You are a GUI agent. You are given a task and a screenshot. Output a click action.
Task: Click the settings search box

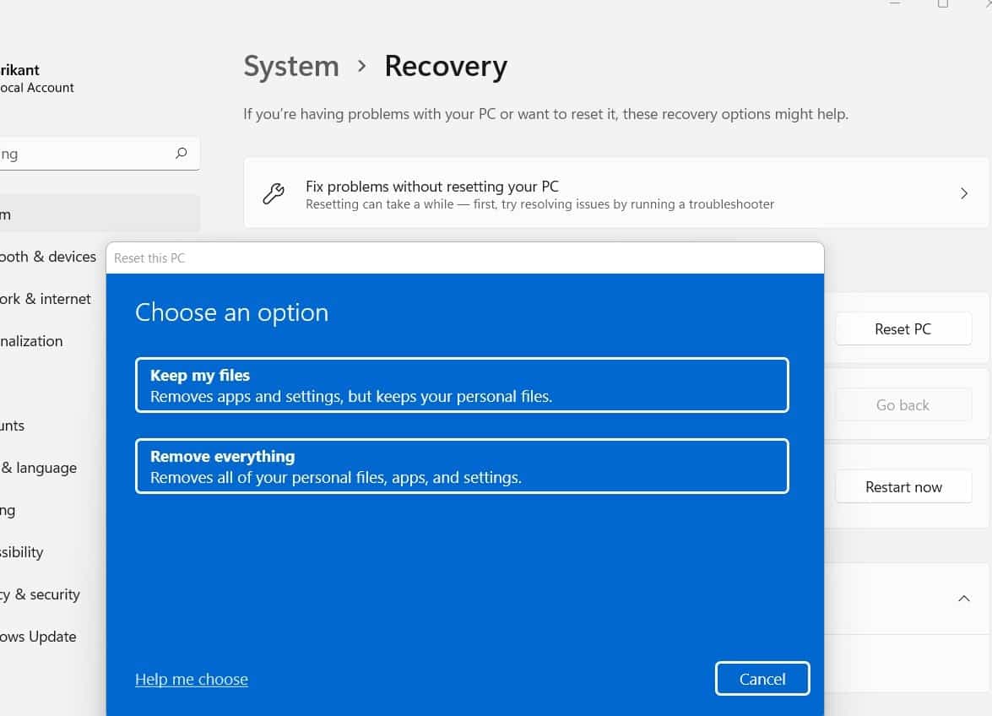coord(84,153)
